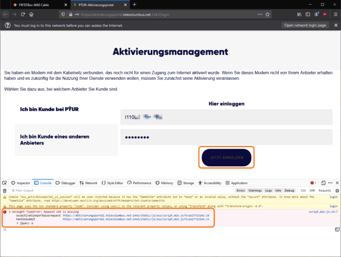Activate the element picker tool in DevTools
The image size is (341, 257).
4,183
